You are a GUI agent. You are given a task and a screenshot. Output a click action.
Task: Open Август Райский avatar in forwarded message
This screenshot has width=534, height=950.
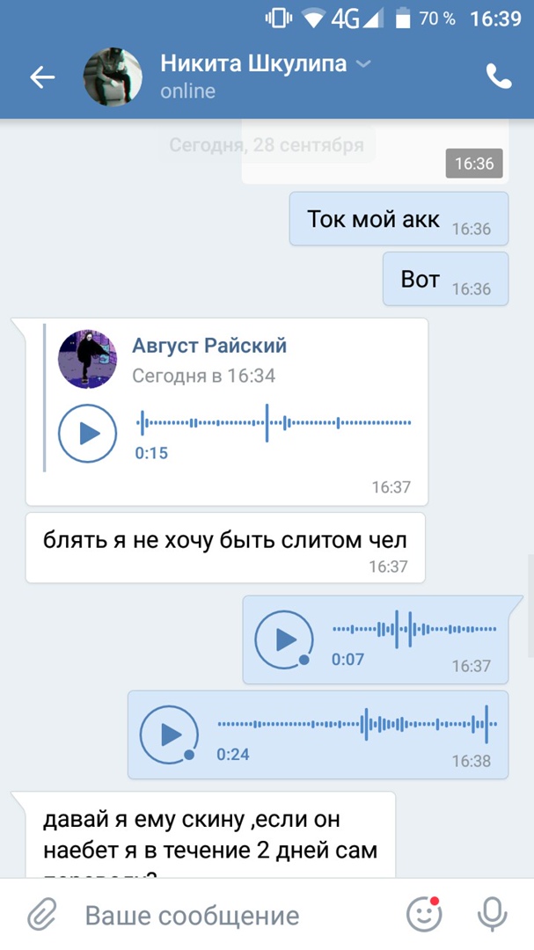click(x=87, y=359)
